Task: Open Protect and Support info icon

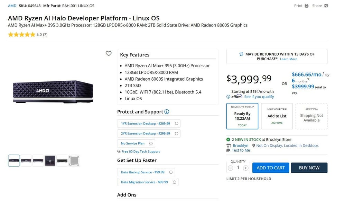Action: (167, 112)
